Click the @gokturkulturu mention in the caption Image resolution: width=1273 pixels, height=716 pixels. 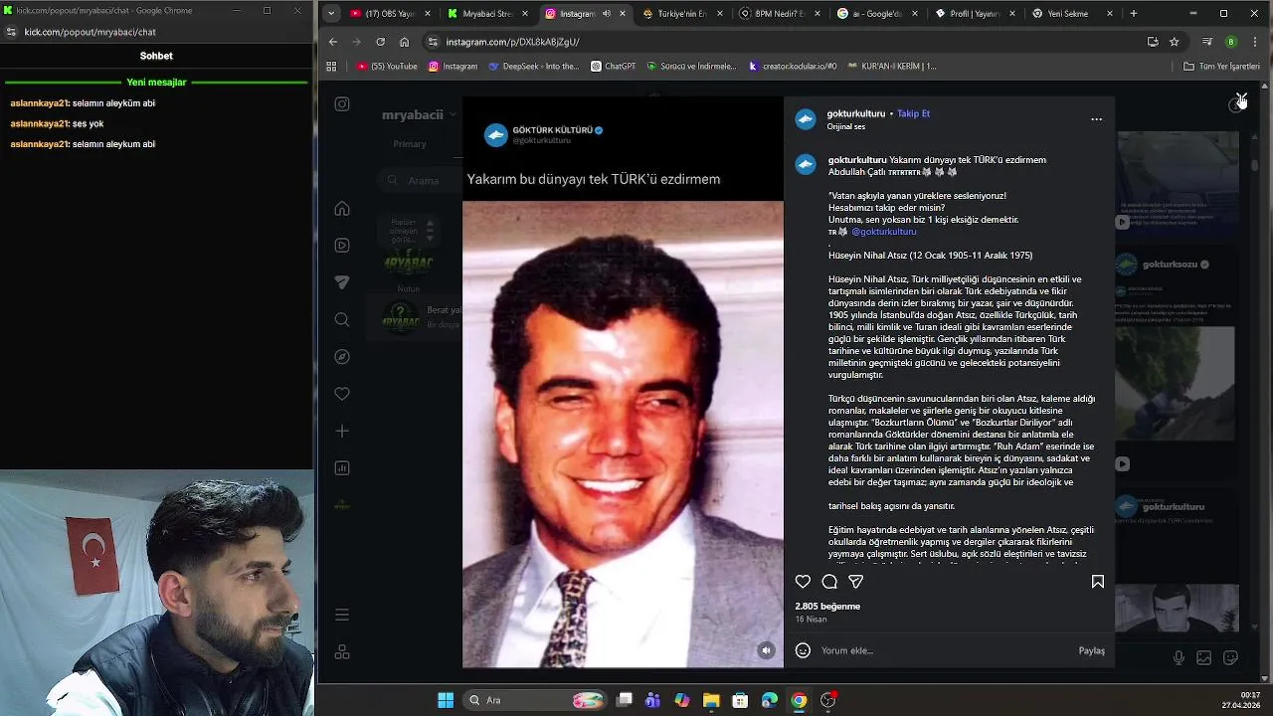tap(884, 232)
